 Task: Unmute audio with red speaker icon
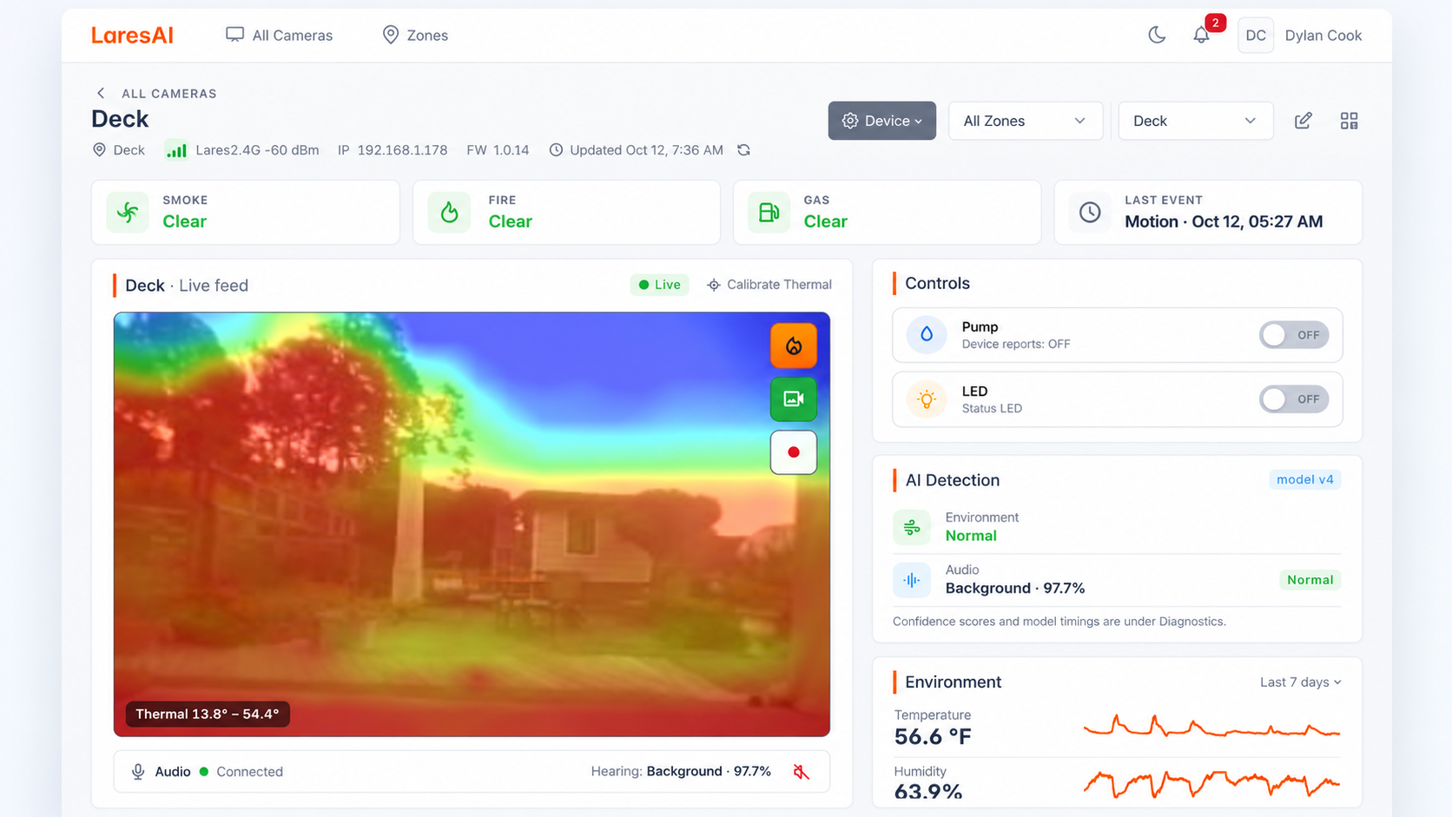click(802, 772)
